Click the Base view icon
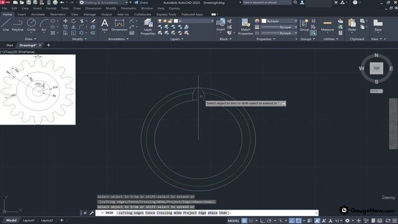The width and height of the screenshot is (398, 224). pos(378,25)
